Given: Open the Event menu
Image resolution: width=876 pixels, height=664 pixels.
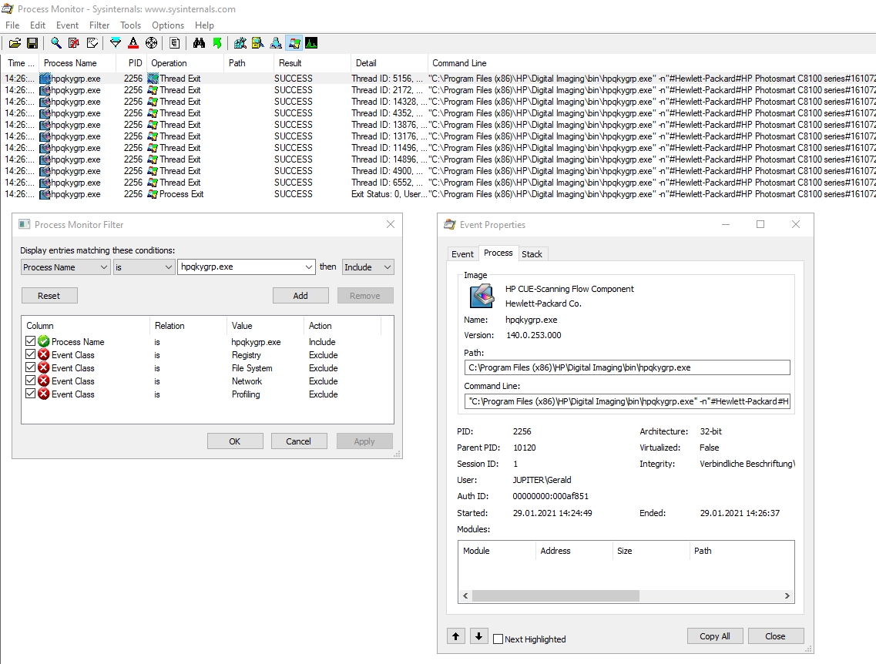Looking at the screenshot, I should point(67,25).
